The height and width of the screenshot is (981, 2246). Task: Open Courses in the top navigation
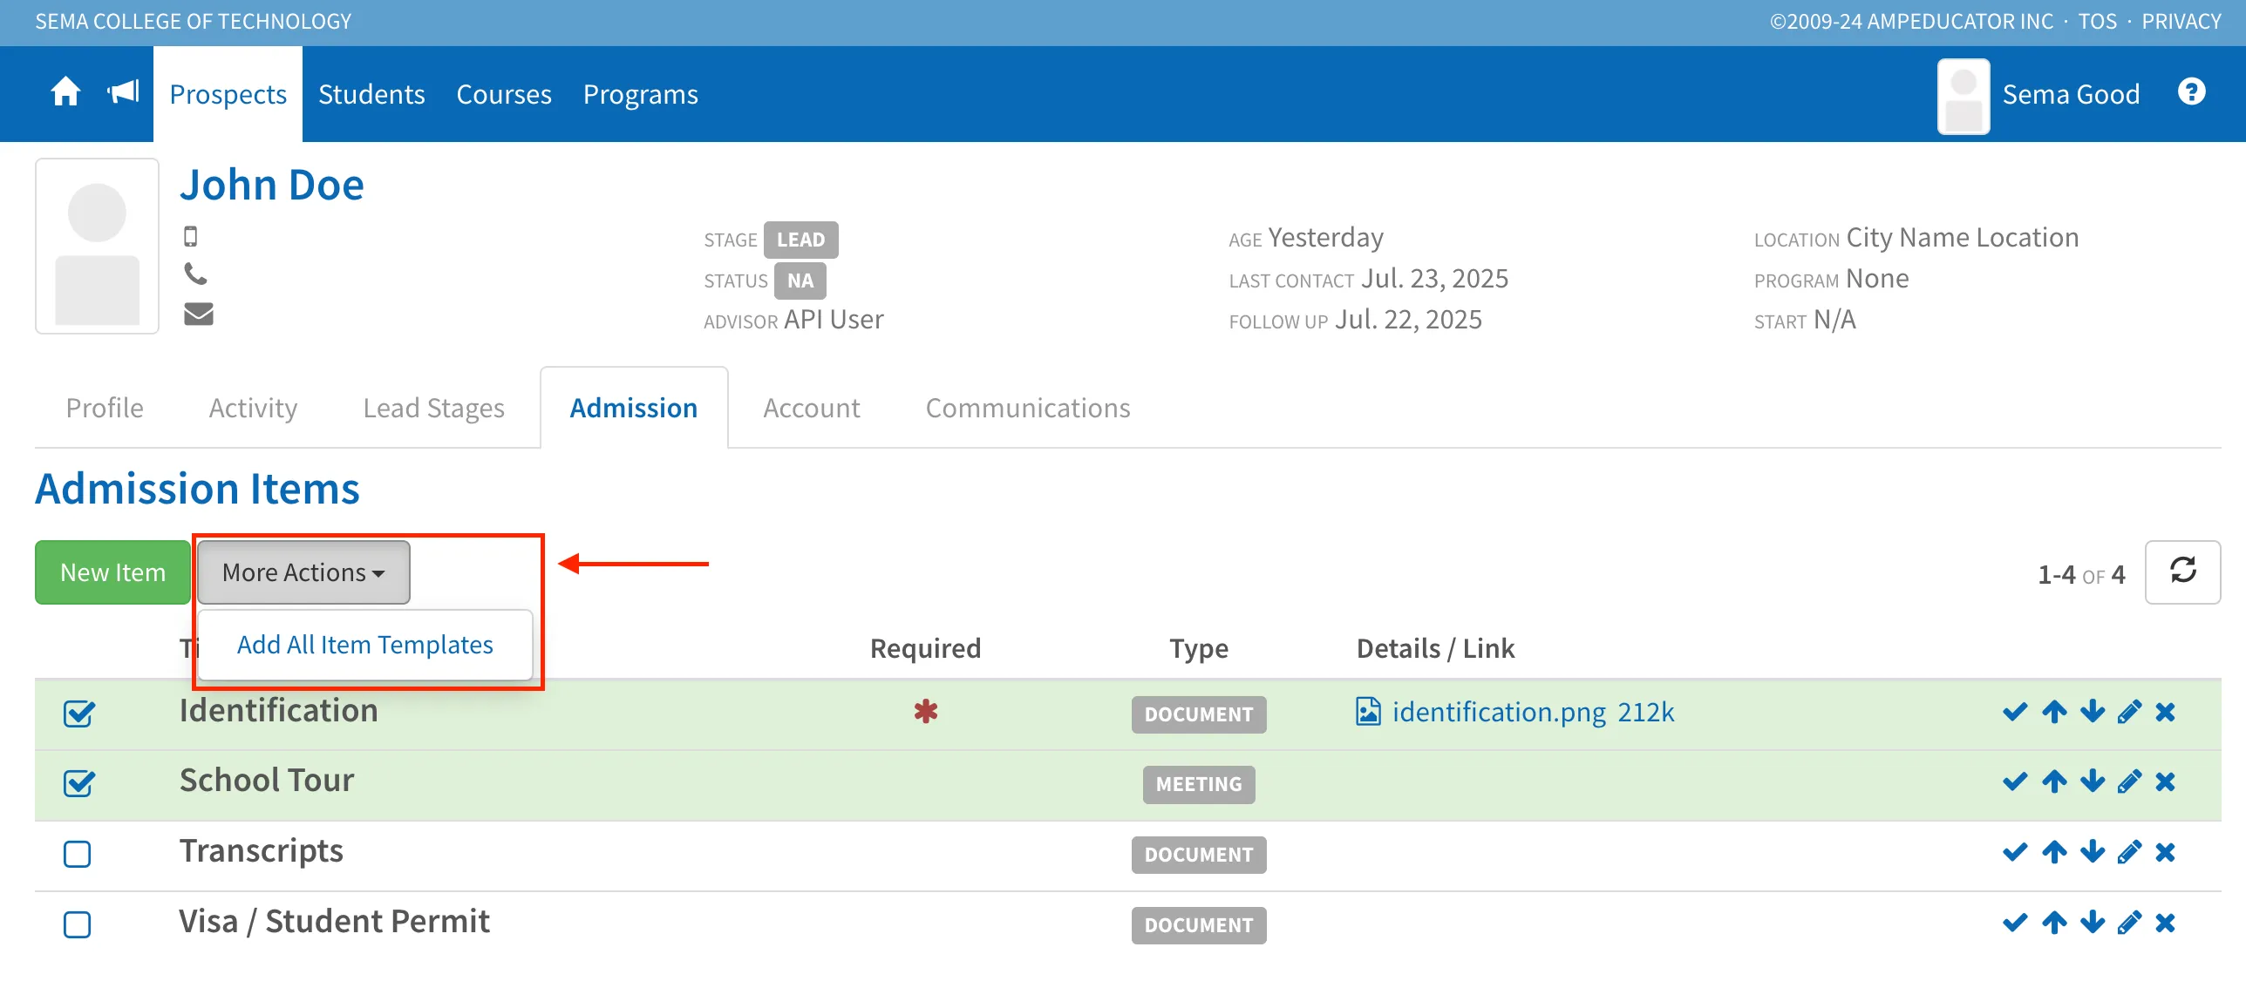(x=504, y=94)
